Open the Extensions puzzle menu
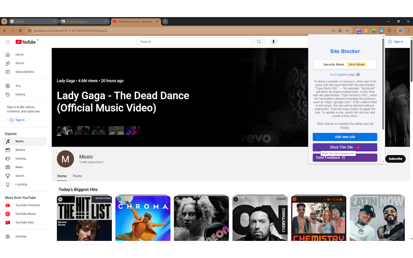This screenshot has width=413, height=258. pos(389,31)
